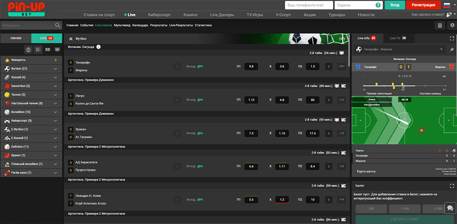Open settings via the gear icon

pyautogui.click(x=452, y=25)
